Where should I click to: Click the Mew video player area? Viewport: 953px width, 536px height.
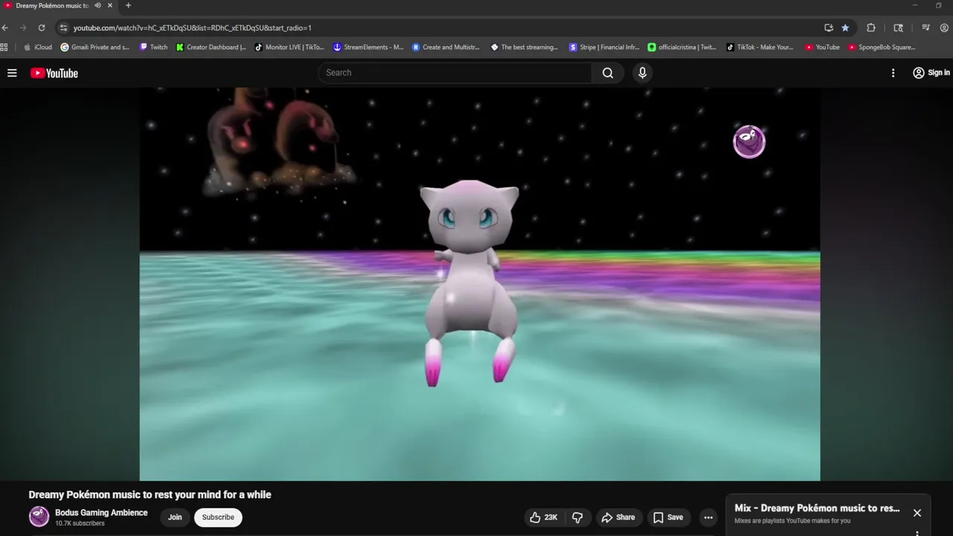click(479, 284)
